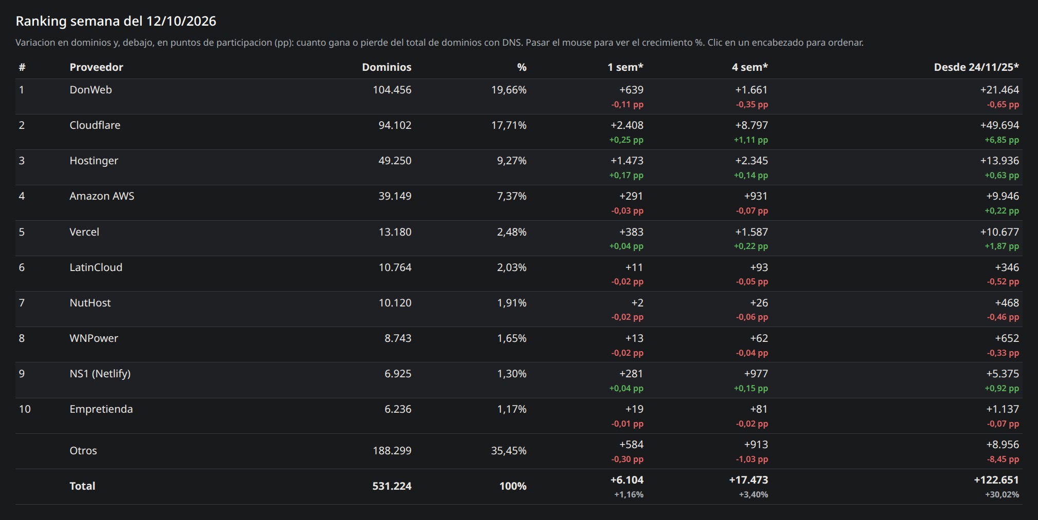
Task: Click the Total 531.224 domains value
Action: coord(392,486)
